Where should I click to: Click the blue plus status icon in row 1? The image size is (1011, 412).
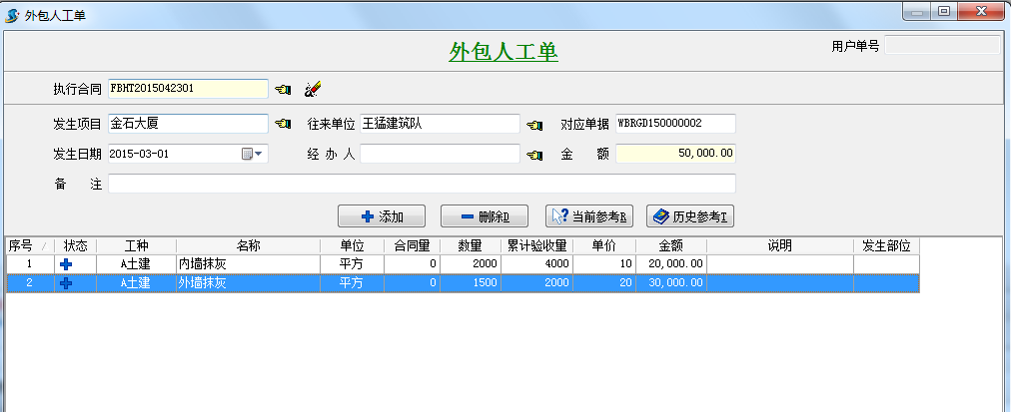67,264
